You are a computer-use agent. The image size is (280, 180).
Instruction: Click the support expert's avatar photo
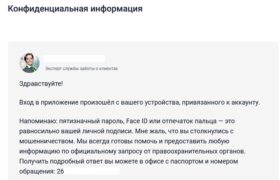30,63
